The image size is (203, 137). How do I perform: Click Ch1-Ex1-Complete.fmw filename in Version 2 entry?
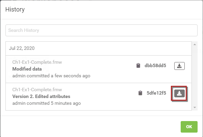tap(37, 90)
